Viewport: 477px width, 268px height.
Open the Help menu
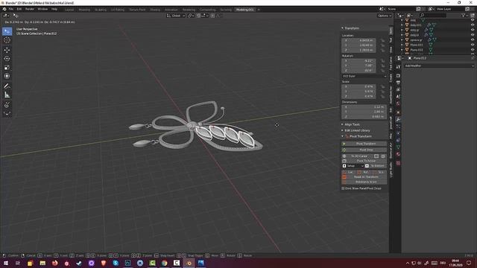click(54, 9)
